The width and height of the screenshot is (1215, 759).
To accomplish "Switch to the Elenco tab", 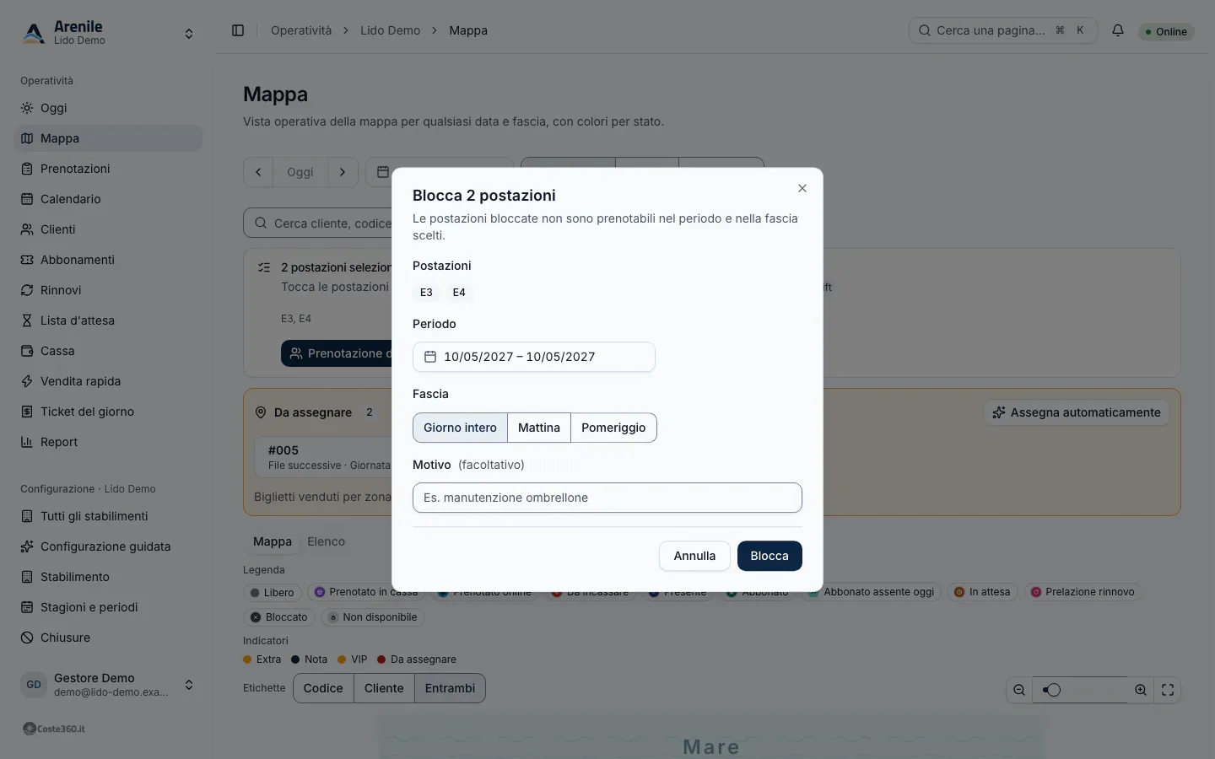I will pyautogui.click(x=327, y=541).
